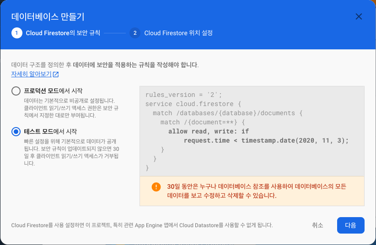This screenshot has height=245, width=376.
Task: Click the 데이터 구조를 정의한 후 intro sentence
Action: [105, 65]
